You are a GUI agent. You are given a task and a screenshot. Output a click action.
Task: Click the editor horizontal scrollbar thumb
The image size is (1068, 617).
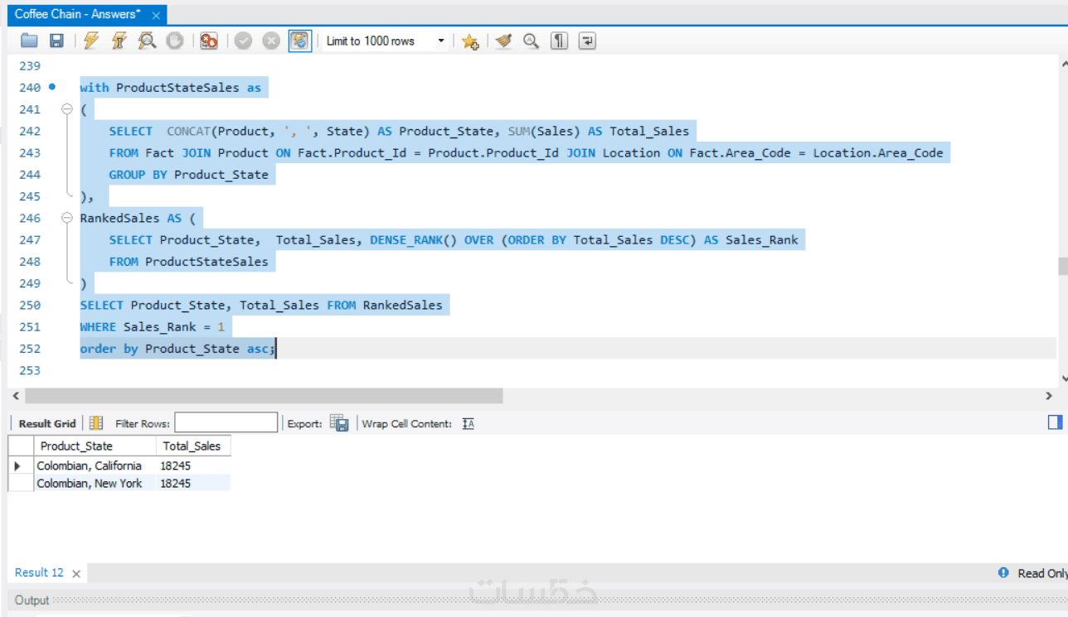pyautogui.click(x=264, y=396)
